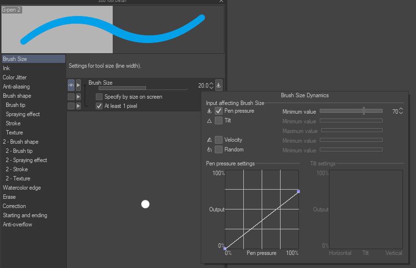This screenshot has width=416, height=268.
Task: Toggle palette display box for Specify by size row
Action: (71, 97)
